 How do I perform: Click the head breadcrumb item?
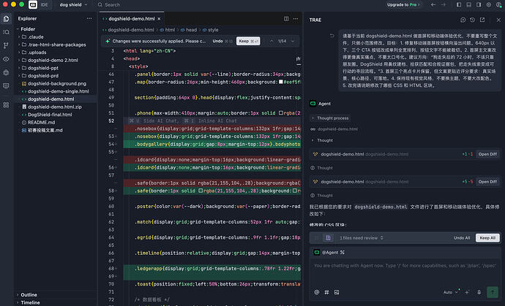191,30
